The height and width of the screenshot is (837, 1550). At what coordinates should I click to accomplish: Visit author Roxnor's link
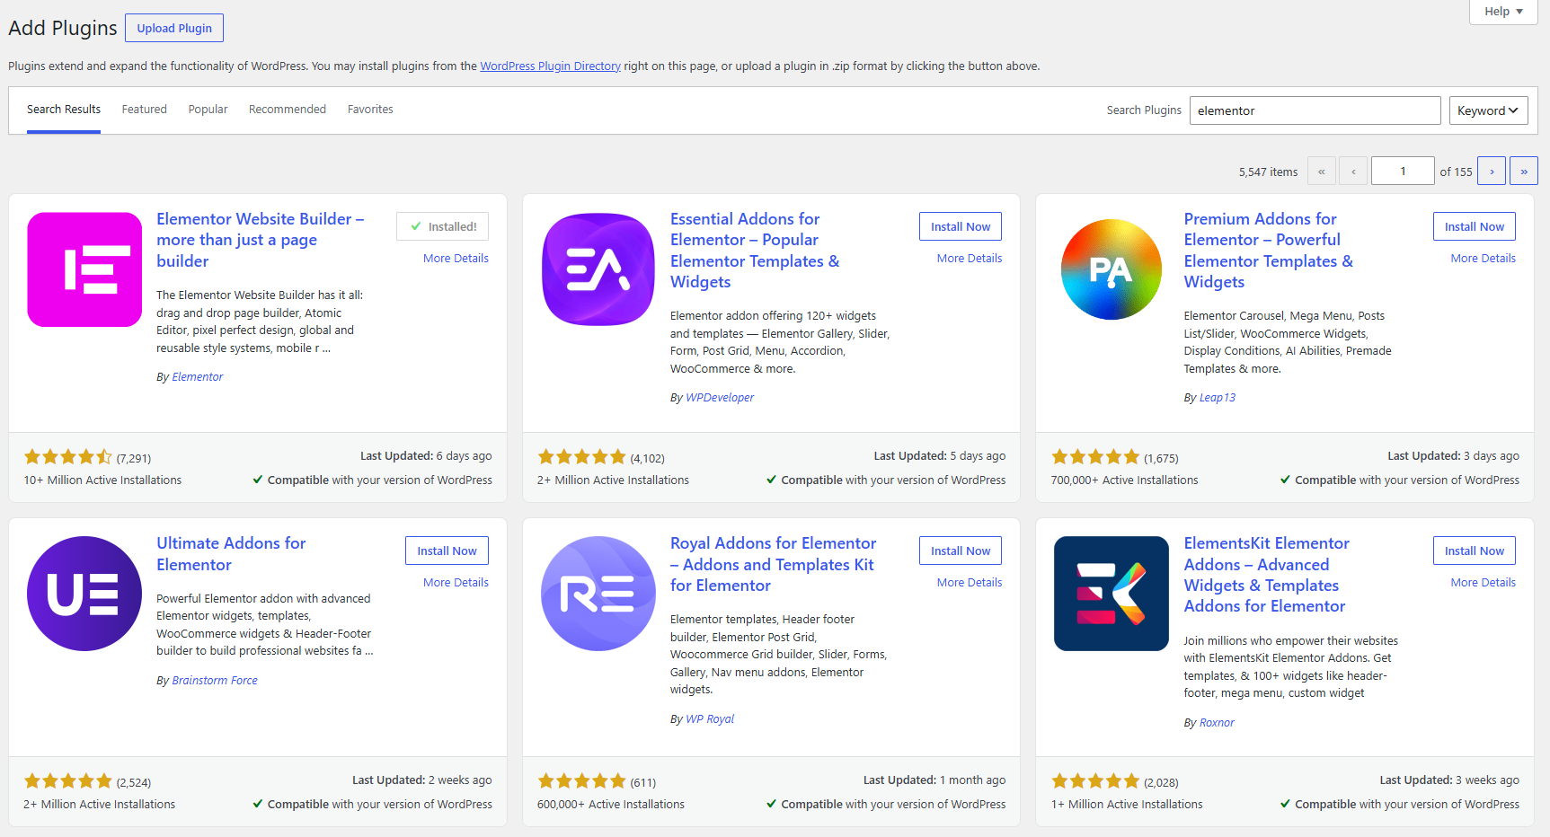1218,723
